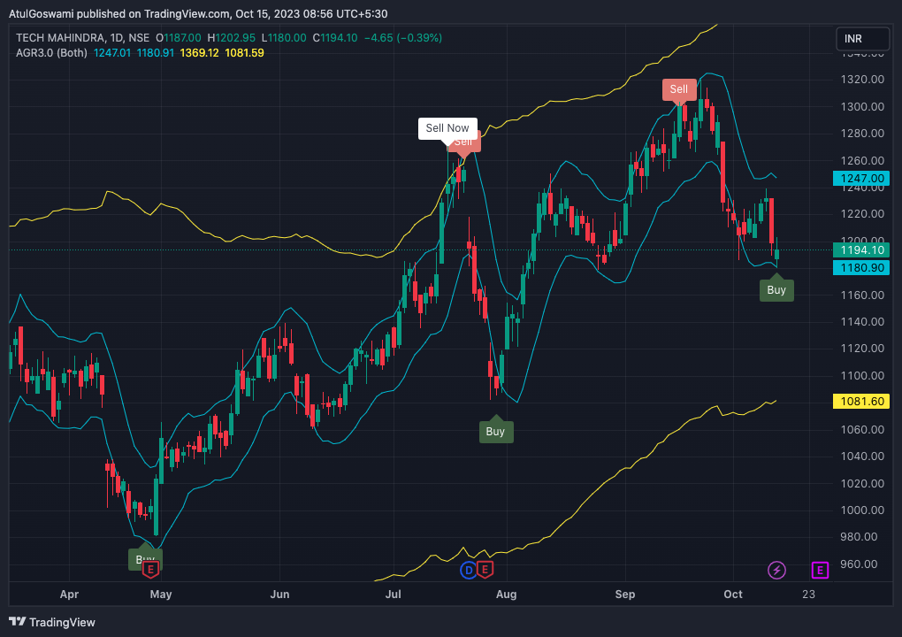Screen dimensions: 902x637
Task: Click the Buy signal label near August
Action: (x=496, y=432)
